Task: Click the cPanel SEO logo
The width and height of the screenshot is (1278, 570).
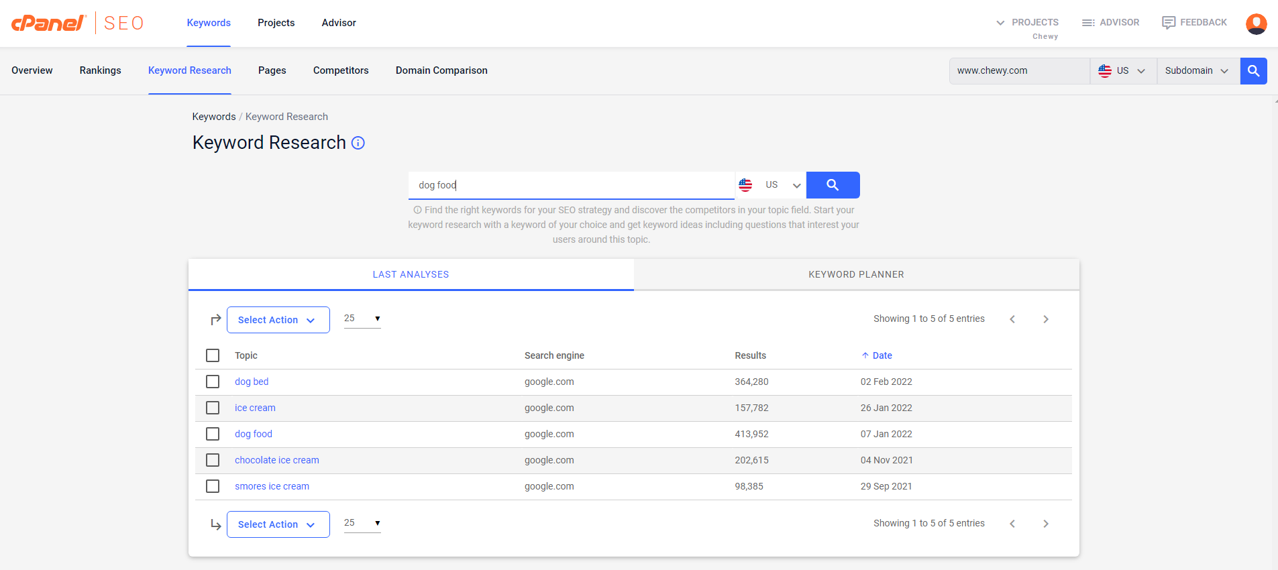Action: point(78,23)
